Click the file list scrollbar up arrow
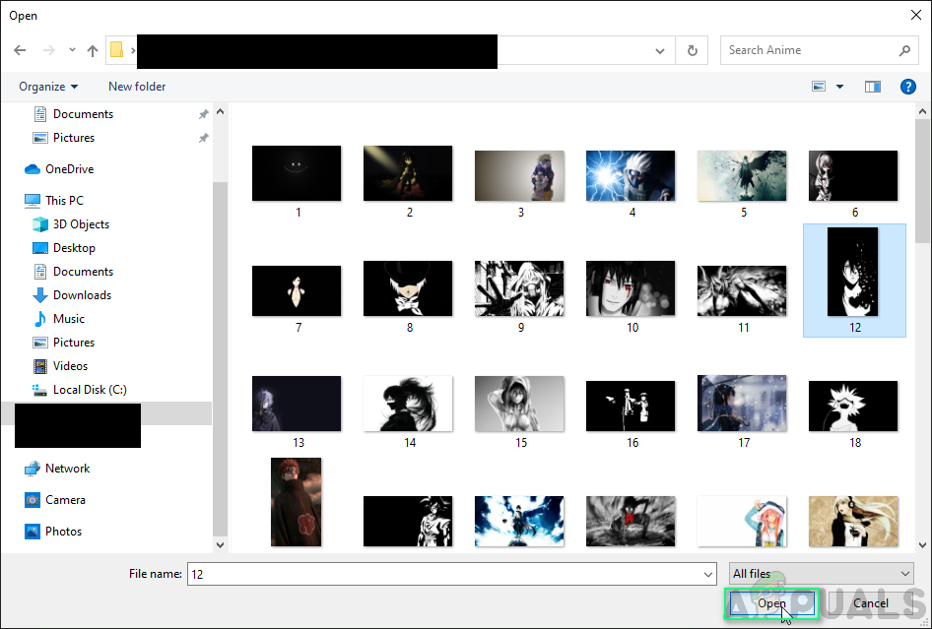Viewport: 932px width, 629px height. [922, 111]
